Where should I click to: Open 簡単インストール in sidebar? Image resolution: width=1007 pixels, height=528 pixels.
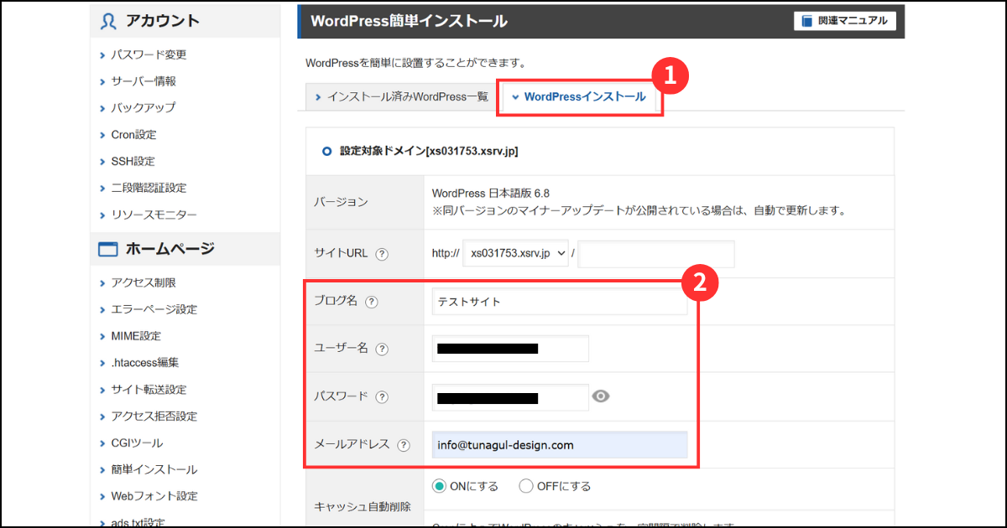point(154,469)
